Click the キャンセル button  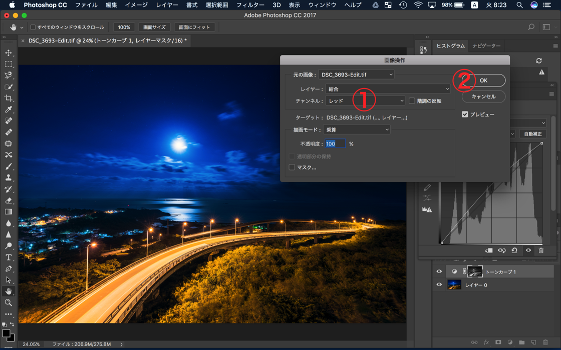(x=483, y=96)
